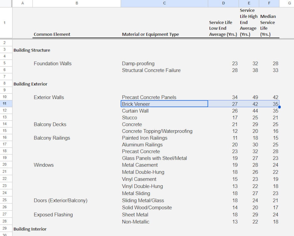Image resolution: width=294 pixels, height=236 pixels.
Task: Select column D header
Action: point(223,3)
